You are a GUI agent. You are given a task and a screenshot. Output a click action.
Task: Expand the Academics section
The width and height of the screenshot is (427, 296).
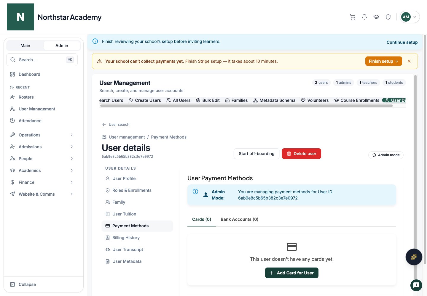tap(42, 170)
